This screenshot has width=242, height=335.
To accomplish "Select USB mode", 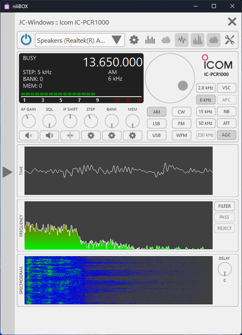I will [x=156, y=135].
